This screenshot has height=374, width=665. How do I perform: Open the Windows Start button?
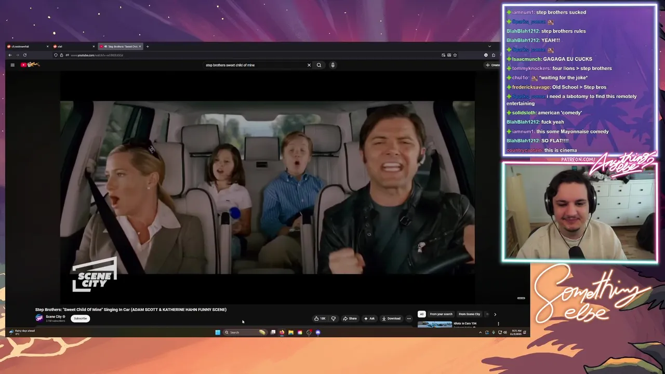218,332
